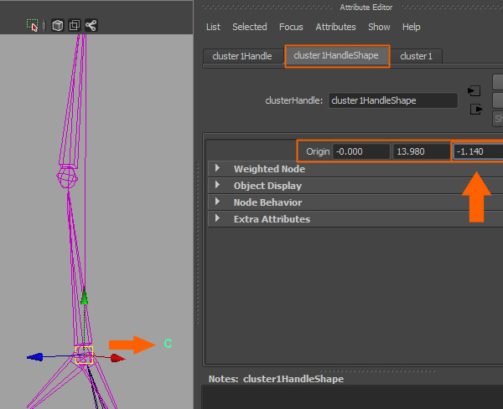
Task: Click the wireframe sphere joint in viewport
Action: 67,177
